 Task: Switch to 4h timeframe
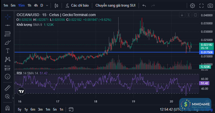[36, 6]
